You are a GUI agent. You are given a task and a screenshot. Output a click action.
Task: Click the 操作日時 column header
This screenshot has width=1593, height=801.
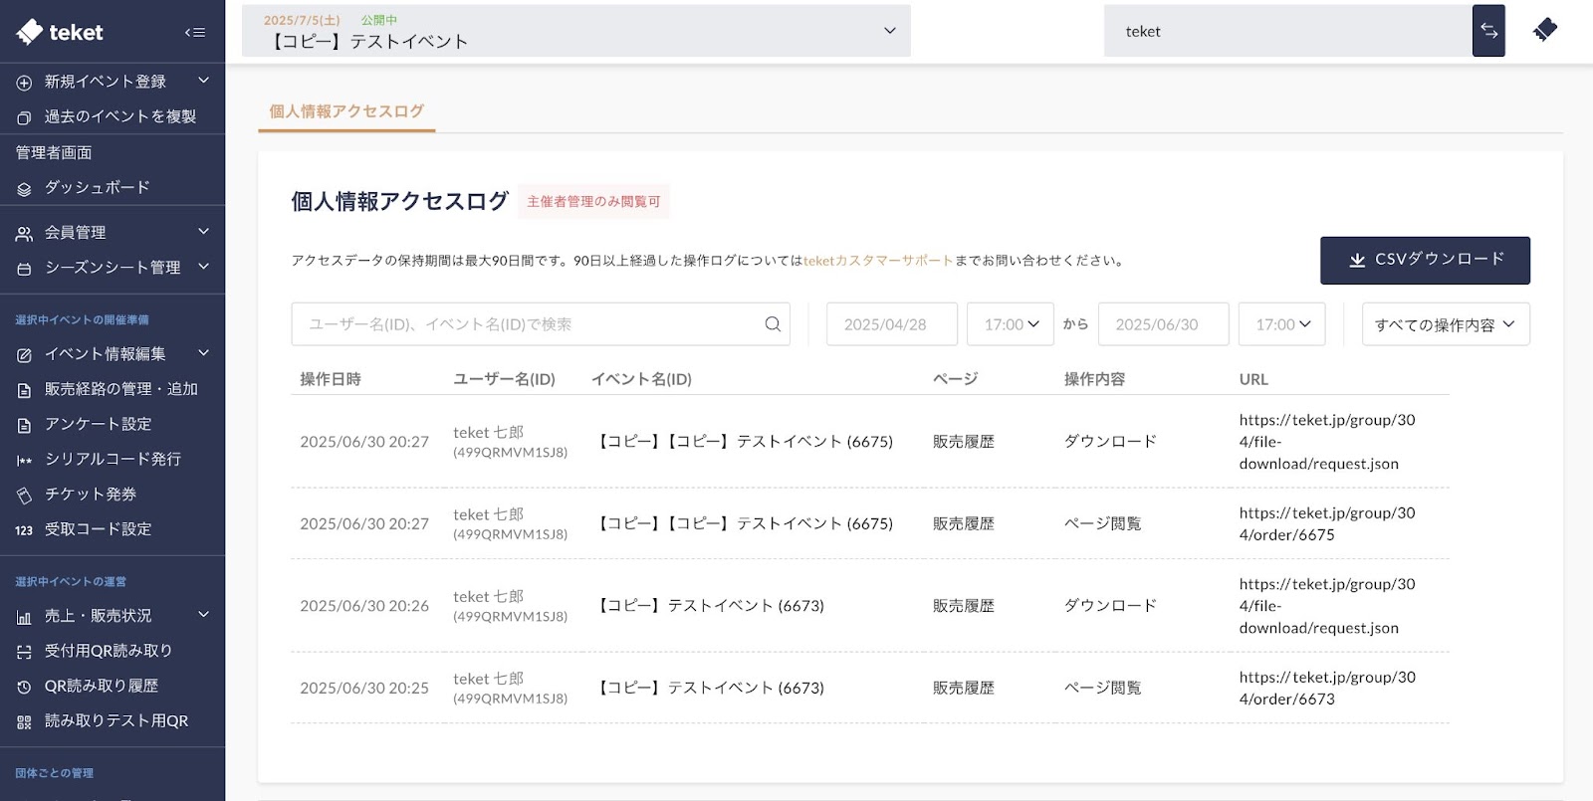(x=331, y=379)
